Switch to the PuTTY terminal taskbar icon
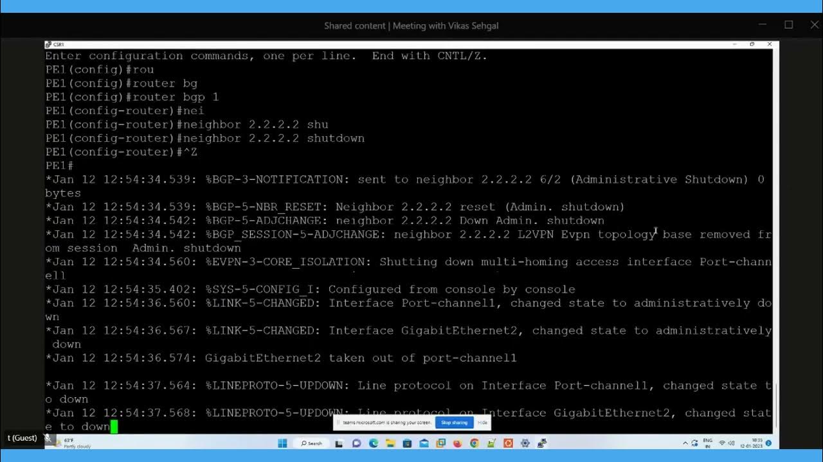Screen dimensions: 823x462 pos(542,443)
